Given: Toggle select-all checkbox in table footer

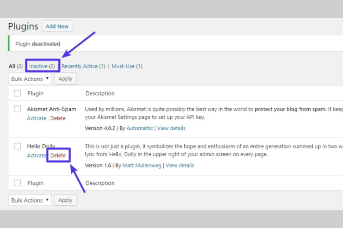Looking at the screenshot, I should pos(18,183).
